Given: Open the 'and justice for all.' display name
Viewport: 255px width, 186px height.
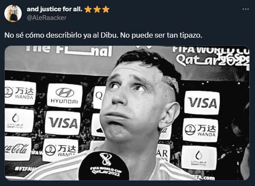Looking at the screenshot, I should tap(55, 9).
